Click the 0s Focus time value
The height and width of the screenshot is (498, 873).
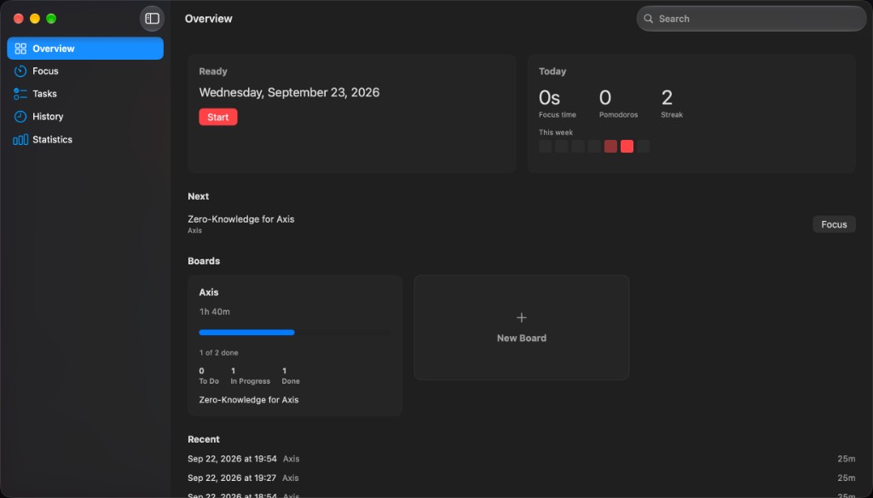point(550,98)
